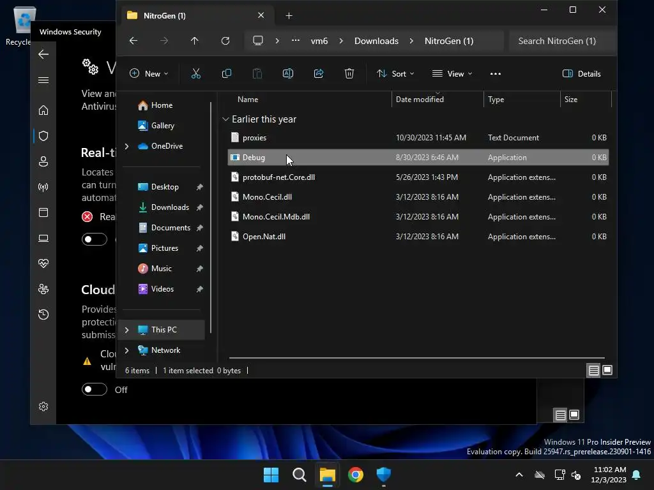
Task: Add a new File Explorer tab
Action: pyautogui.click(x=289, y=16)
